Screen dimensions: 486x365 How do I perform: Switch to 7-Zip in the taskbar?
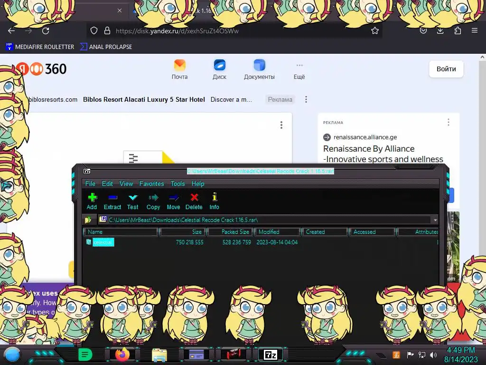pyautogui.click(x=270, y=355)
